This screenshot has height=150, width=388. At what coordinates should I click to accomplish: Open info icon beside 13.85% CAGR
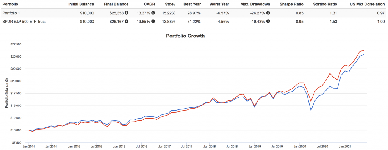(x=153, y=21)
